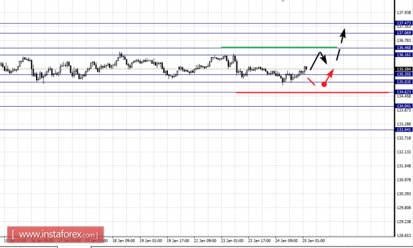Select the 136.468 price level label
Image resolution: width=413 pixels, height=248 pixels.
pos(404,48)
